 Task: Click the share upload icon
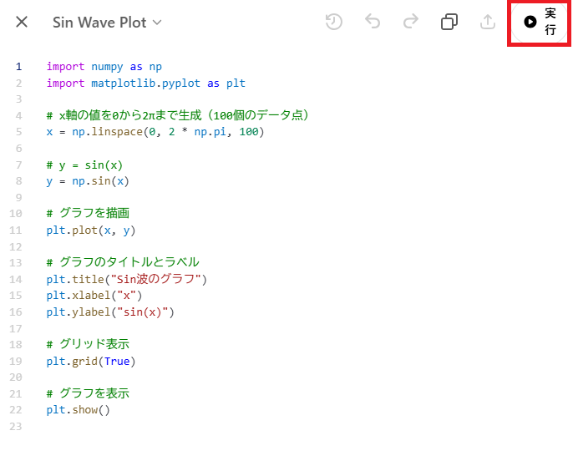tap(488, 22)
